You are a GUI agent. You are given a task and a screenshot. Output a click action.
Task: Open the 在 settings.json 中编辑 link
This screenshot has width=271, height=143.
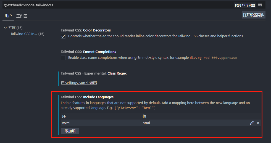tap(79, 83)
